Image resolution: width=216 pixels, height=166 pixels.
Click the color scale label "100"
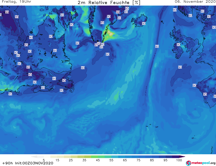(179, 160)
